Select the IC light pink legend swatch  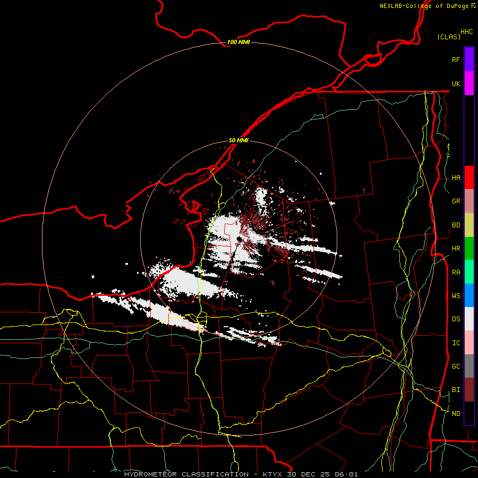469,343
